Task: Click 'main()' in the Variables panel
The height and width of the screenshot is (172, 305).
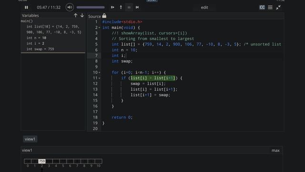Action: tap(27, 21)
